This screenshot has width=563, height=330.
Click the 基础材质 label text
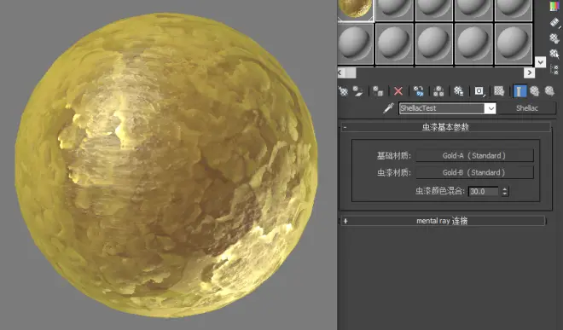(394, 156)
